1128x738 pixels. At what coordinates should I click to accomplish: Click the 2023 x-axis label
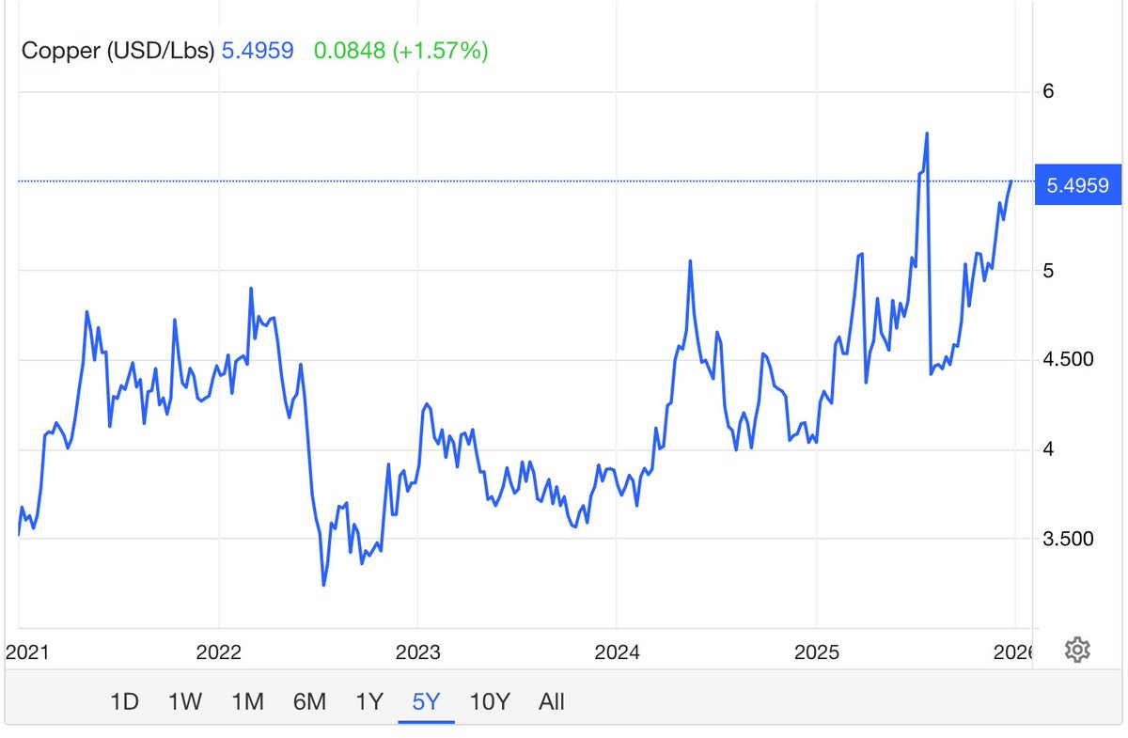(x=416, y=652)
